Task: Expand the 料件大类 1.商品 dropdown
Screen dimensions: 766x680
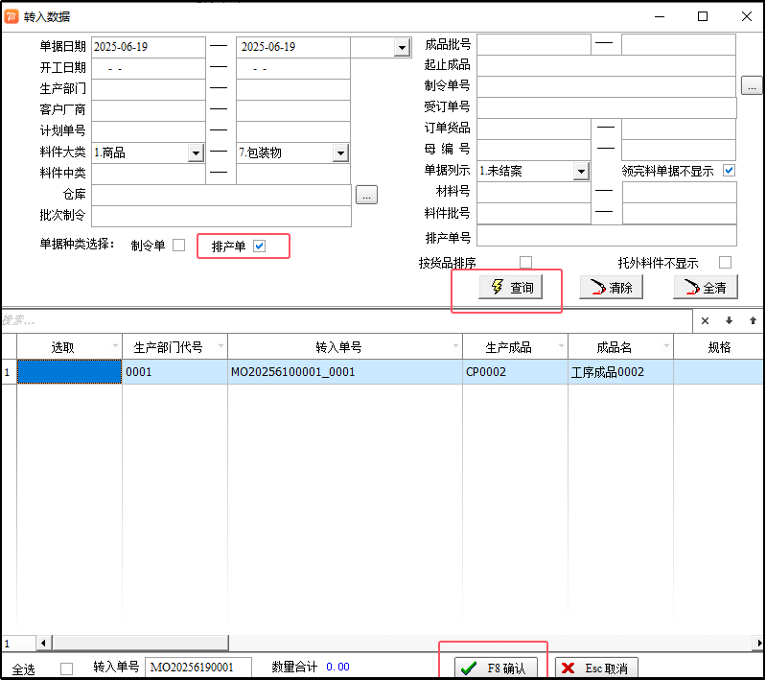Action: pos(196,152)
